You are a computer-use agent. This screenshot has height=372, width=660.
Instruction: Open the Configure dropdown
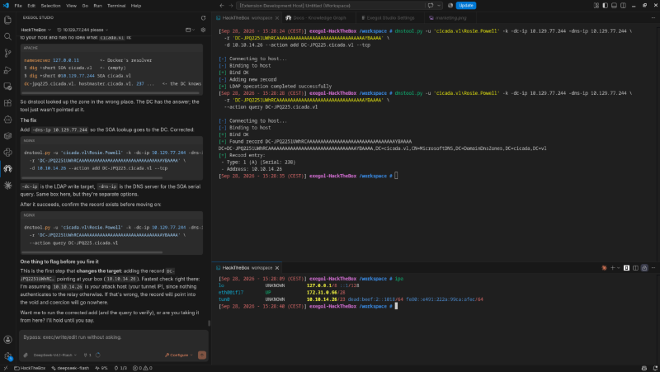pos(179,355)
